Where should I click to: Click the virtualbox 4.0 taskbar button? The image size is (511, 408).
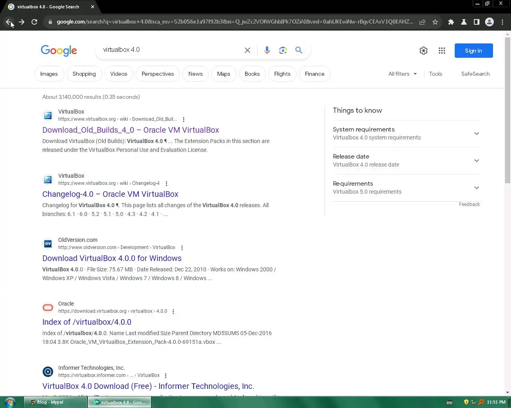point(119,402)
